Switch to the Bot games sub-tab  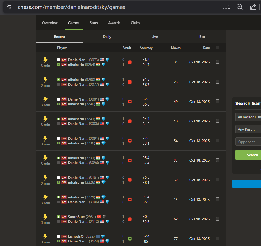click(202, 37)
